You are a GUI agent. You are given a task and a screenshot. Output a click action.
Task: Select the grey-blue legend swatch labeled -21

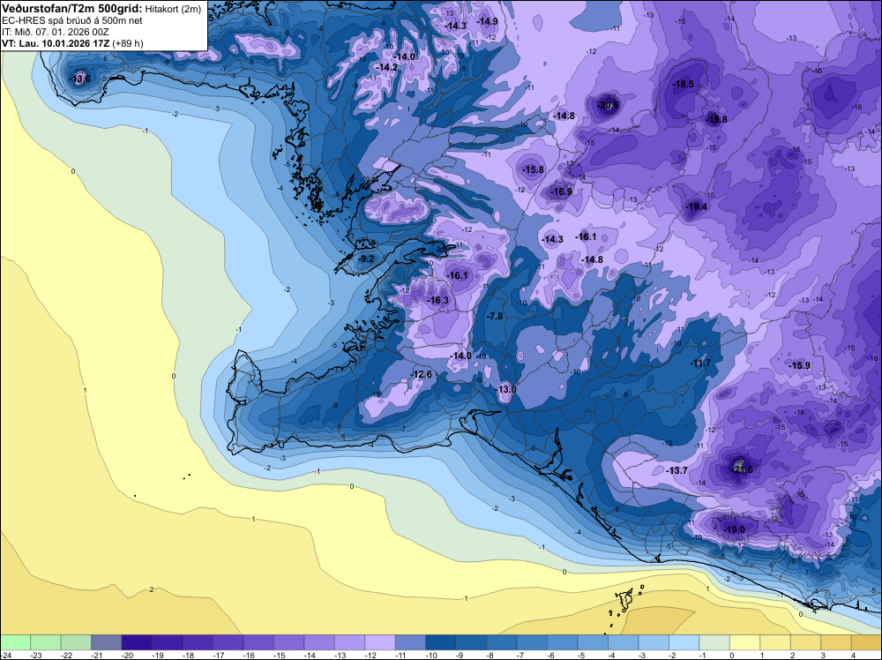tap(107, 642)
